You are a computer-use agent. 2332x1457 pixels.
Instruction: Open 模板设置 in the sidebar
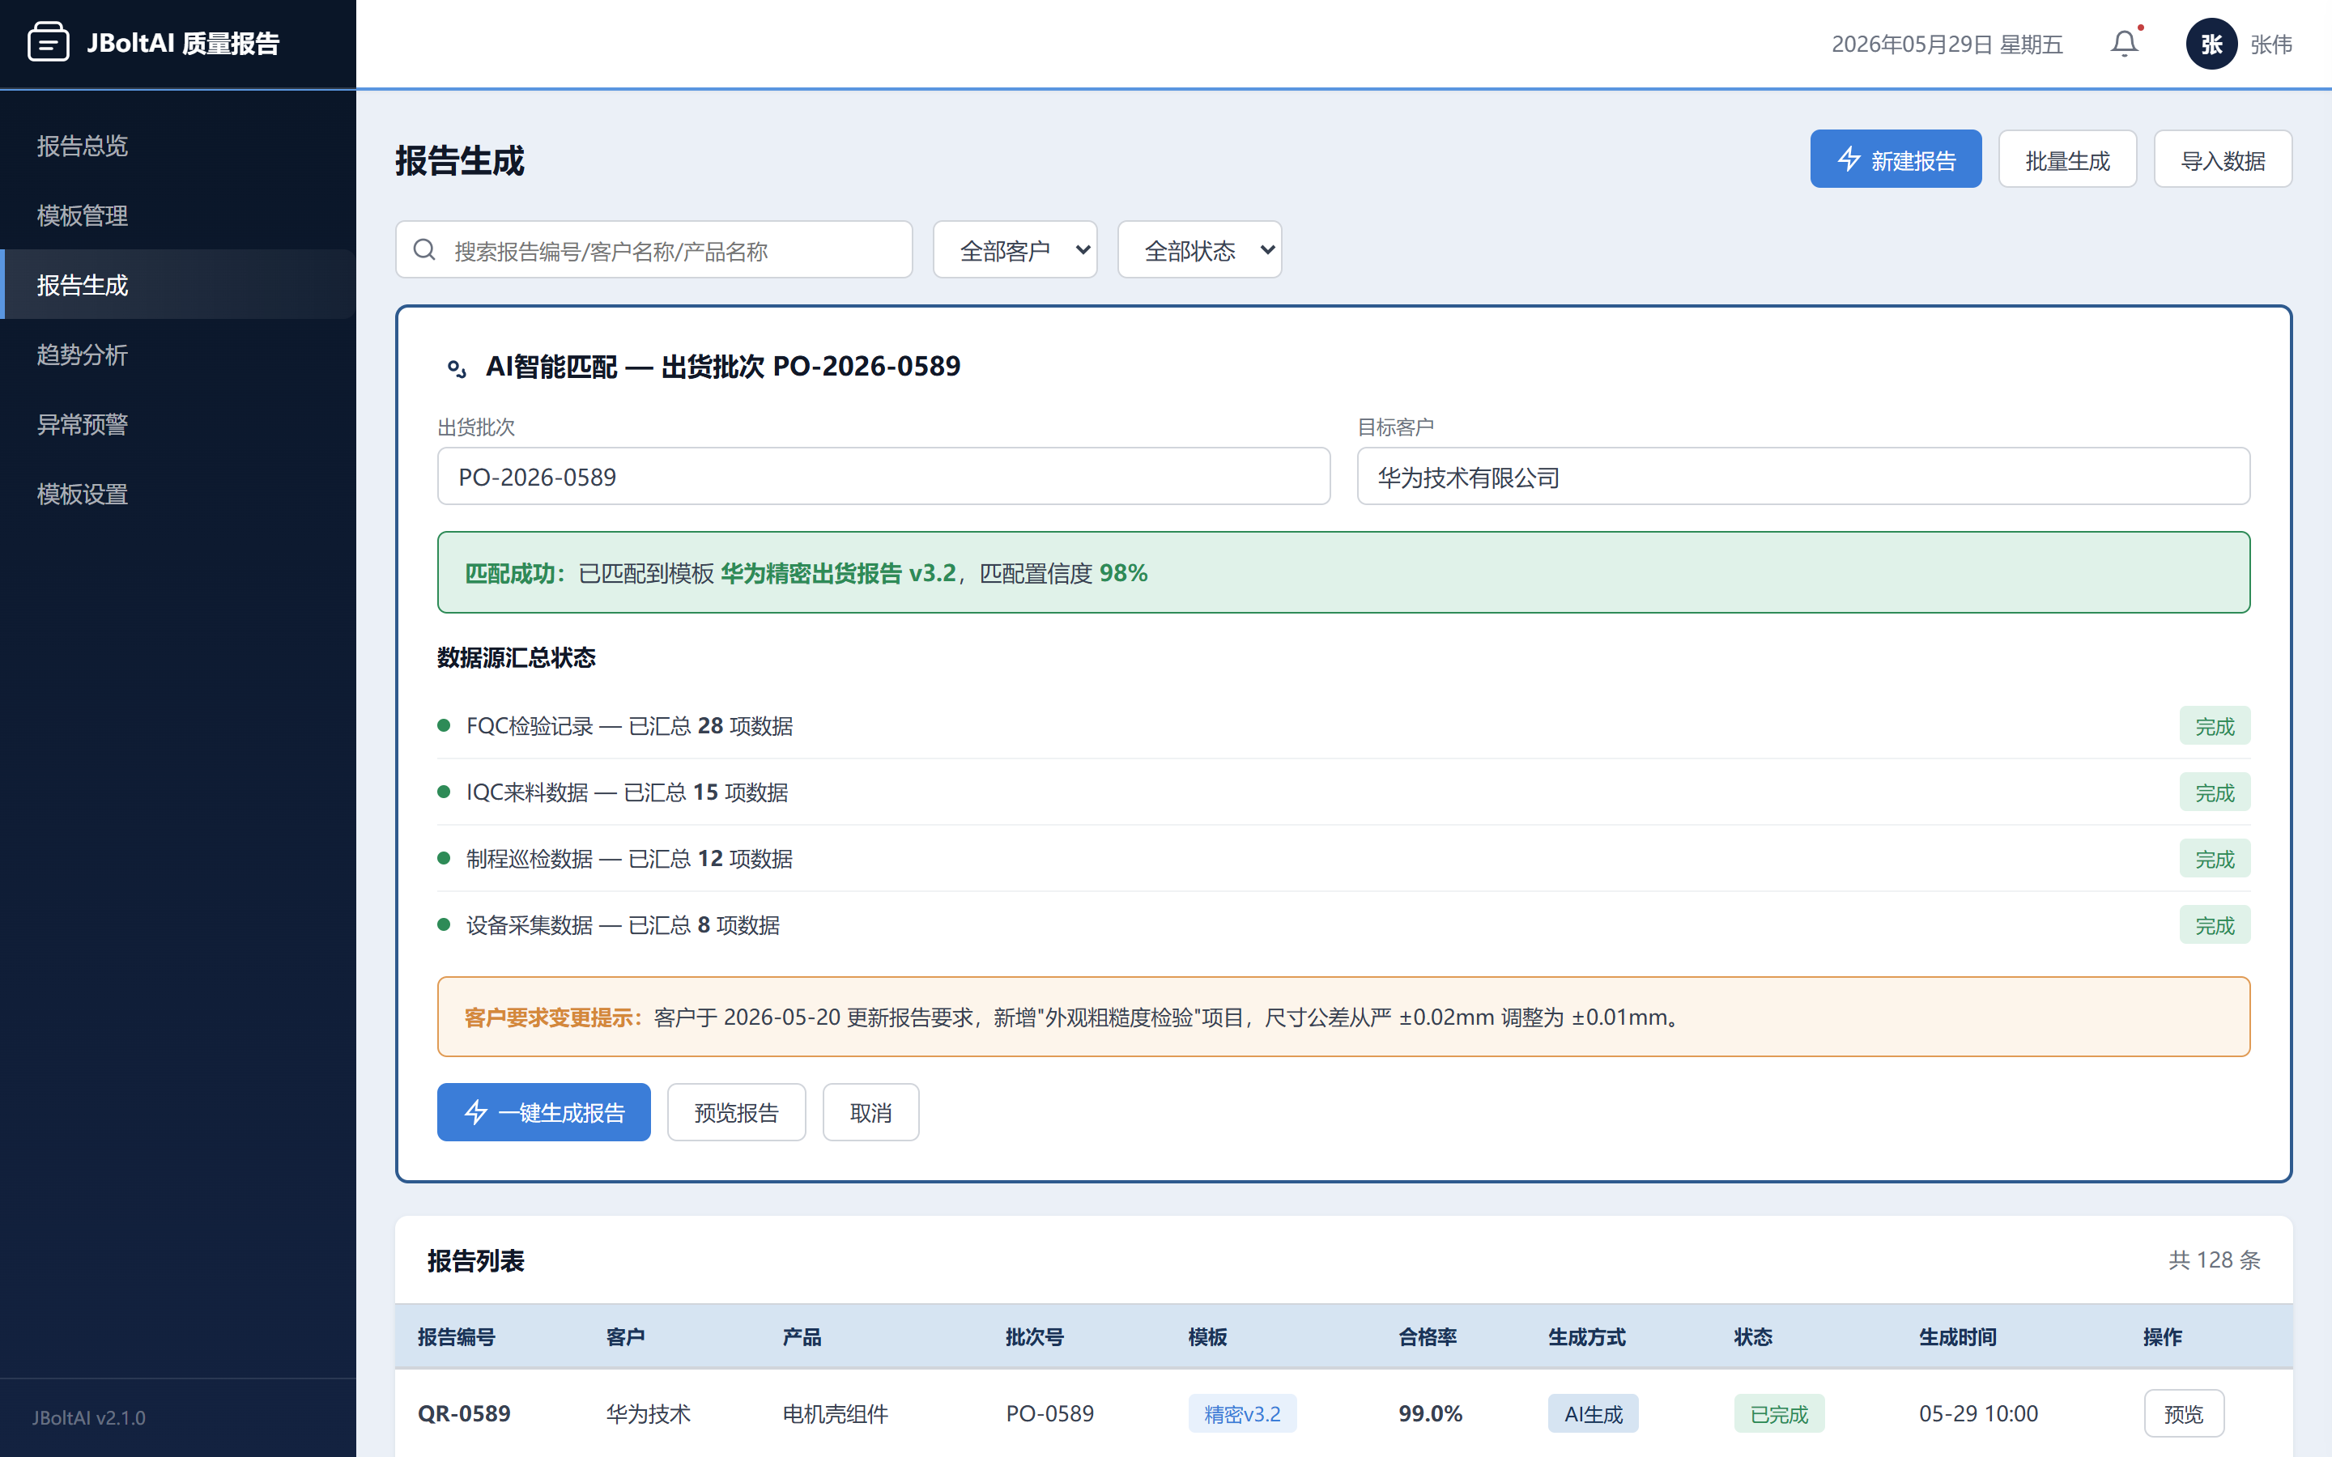(178, 494)
